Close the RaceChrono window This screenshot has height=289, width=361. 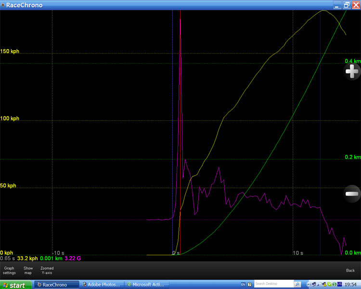(355, 5)
